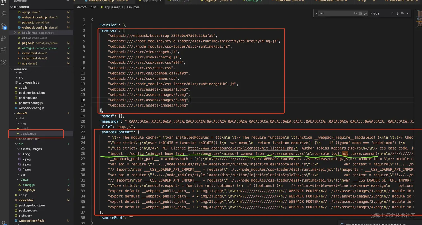Expand the replace row in the find widget
Screen dimensions: 422x225
(316, 13)
